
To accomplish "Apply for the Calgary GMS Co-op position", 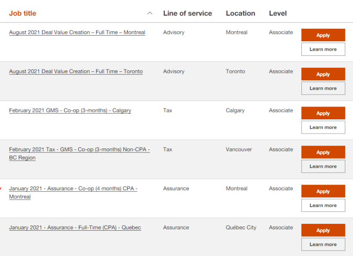I will [x=323, y=113].
